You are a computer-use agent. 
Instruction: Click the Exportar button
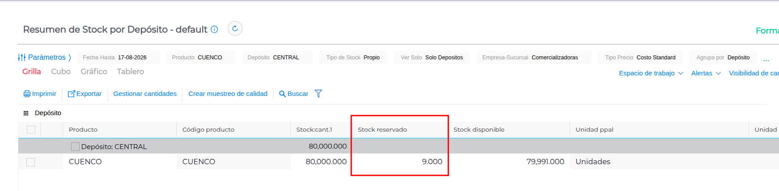tap(85, 94)
